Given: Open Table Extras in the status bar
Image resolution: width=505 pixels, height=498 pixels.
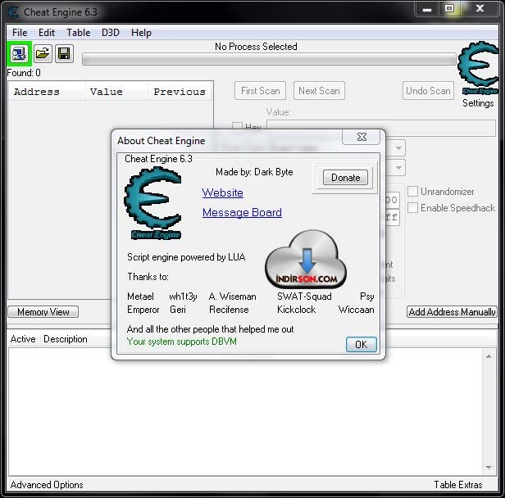Looking at the screenshot, I should (458, 485).
